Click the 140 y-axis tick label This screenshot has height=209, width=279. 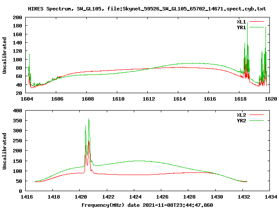[x=17, y=43]
